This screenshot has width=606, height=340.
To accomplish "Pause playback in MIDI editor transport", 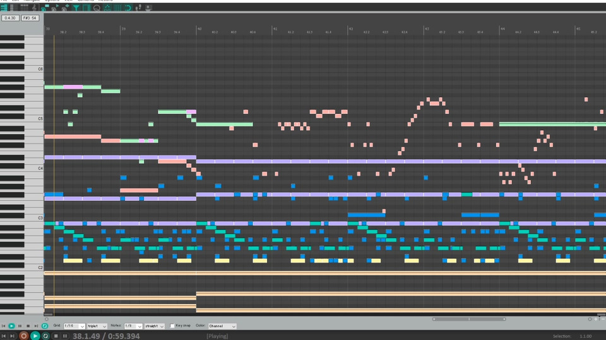I will 20,326.
